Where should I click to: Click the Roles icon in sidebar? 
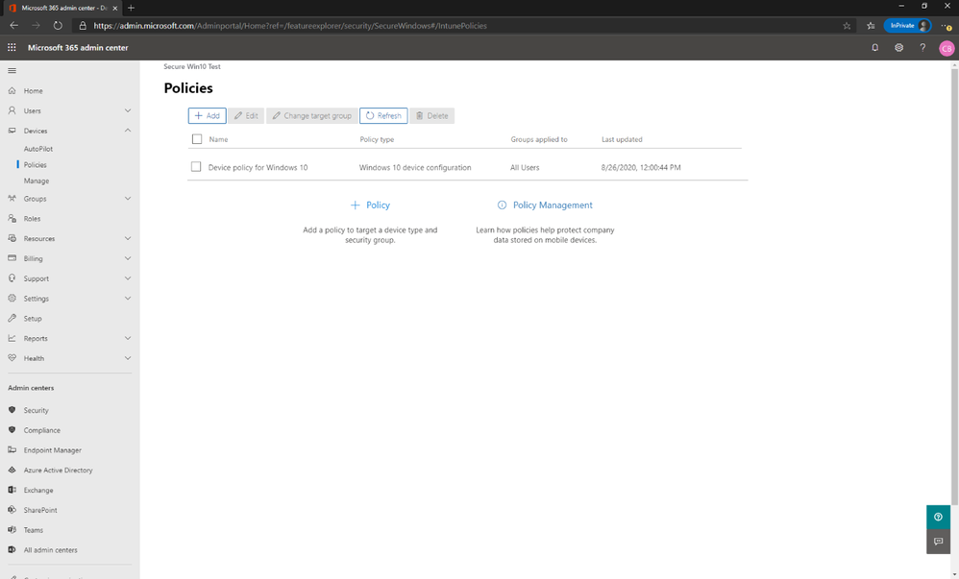pos(12,218)
